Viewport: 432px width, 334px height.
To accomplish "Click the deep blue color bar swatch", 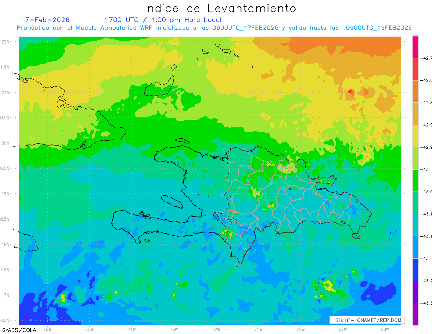I will [x=415, y=270].
